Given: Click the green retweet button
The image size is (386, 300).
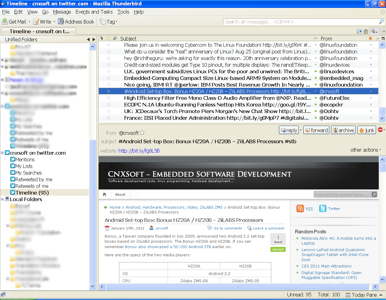Looking at the screenshot, I should tap(278, 249).
